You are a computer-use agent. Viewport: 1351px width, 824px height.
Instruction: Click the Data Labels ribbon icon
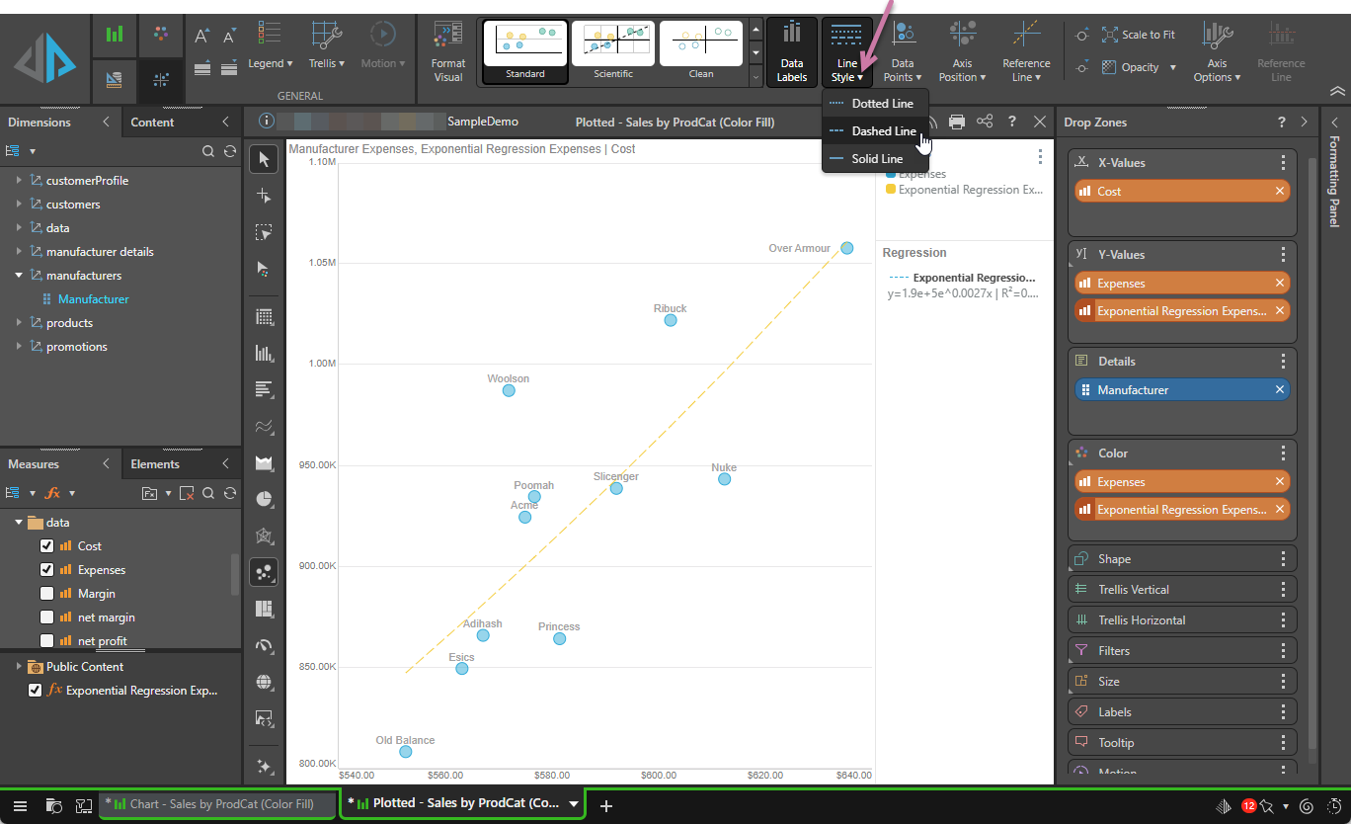[x=791, y=51]
